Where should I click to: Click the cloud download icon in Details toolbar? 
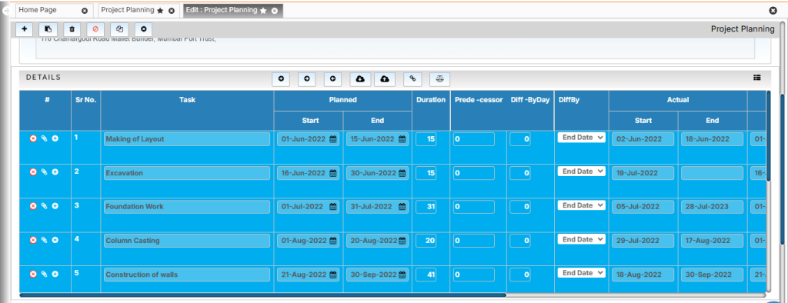point(360,79)
